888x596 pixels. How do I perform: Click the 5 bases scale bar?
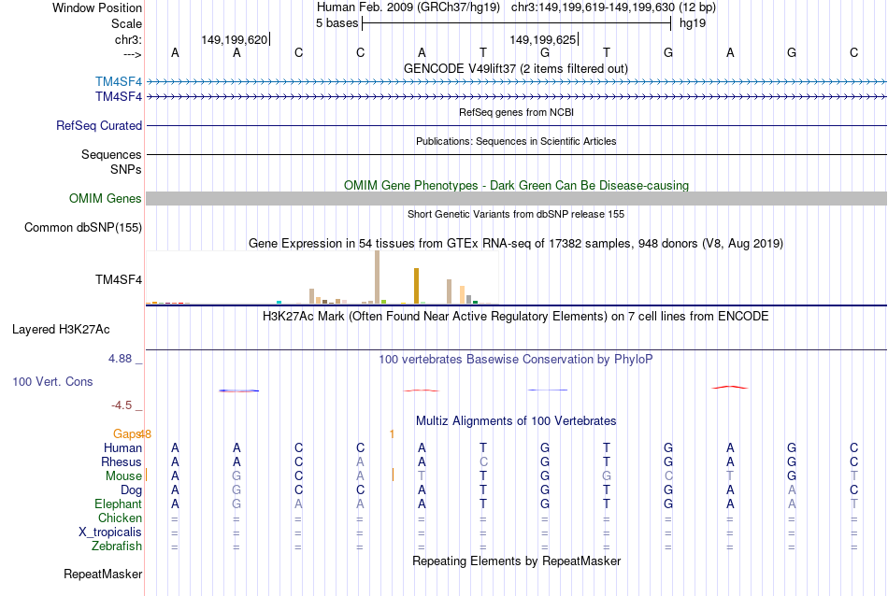(x=517, y=23)
